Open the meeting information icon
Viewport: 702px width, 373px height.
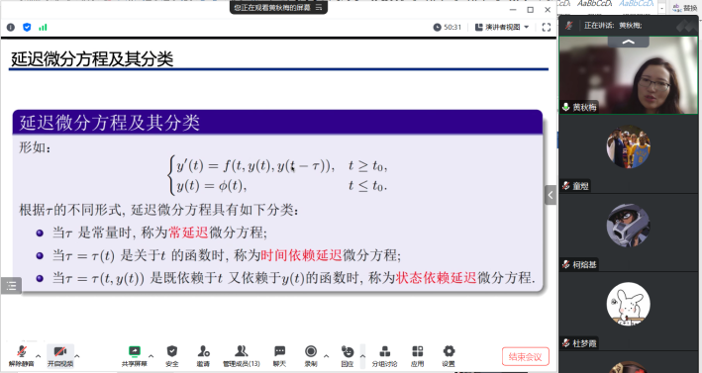(11, 28)
